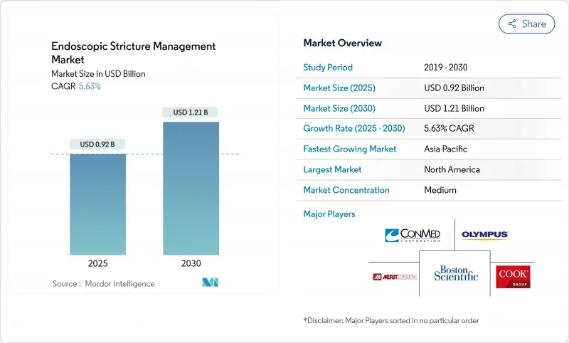Click the USD 0.92 B data label

(x=97, y=144)
